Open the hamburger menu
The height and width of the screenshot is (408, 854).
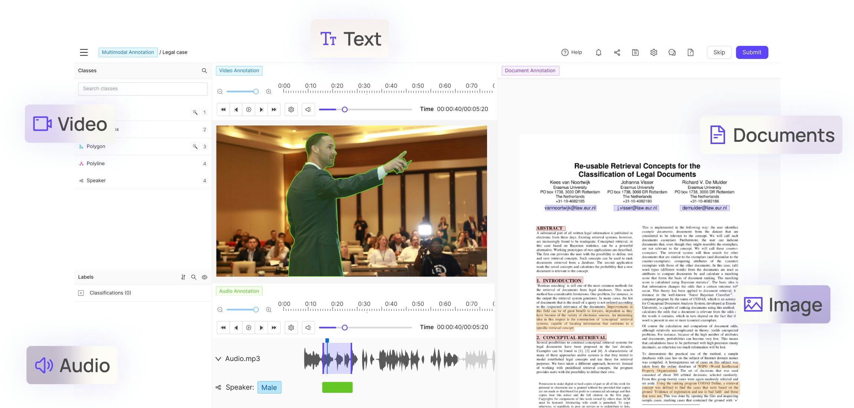tap(84, 52)
